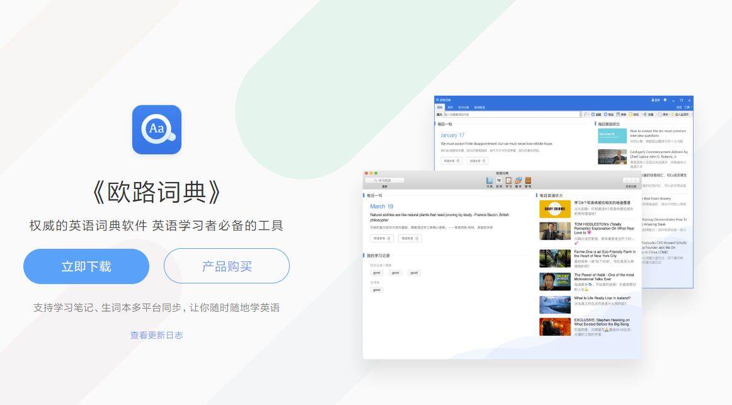This screenshot has width=732, height=405.
Task: Click The Power of Habit article title
Action: point(604,277)
